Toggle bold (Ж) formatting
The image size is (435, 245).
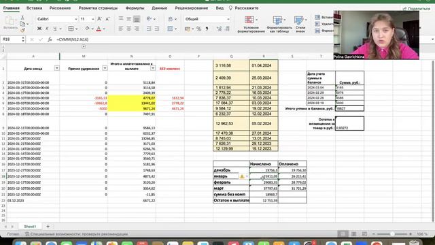(x=39, y=29)
